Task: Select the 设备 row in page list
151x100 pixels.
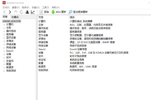Action: [x=41, y=53]
